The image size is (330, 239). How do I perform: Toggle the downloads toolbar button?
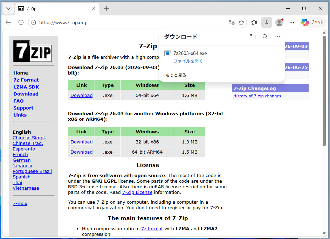click(267, 22)
